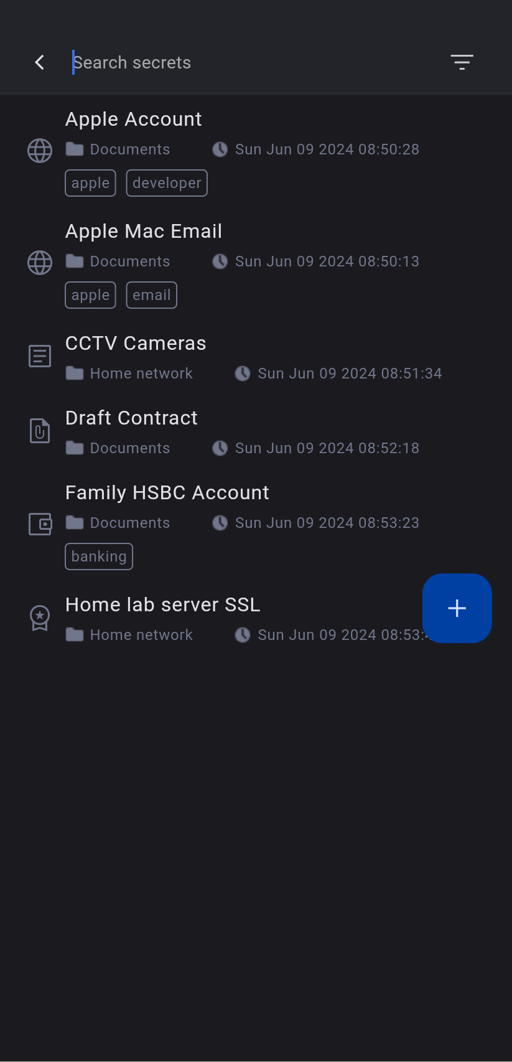Click the developer tag chip

coord(167,183)
